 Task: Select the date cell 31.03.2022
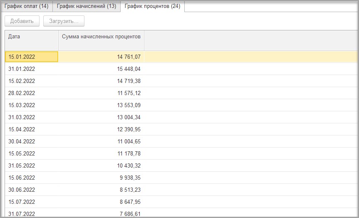[x=32, y=117]
